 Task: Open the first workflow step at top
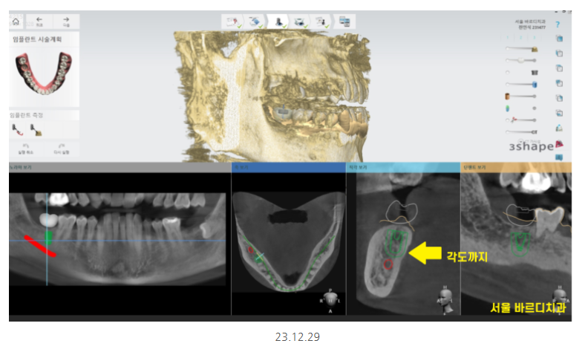tap(232, 22)
